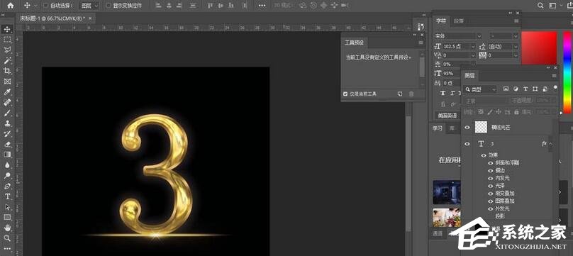Select the Pen tool
Viewport: 573px width, 256px height.
click(7, 187)
